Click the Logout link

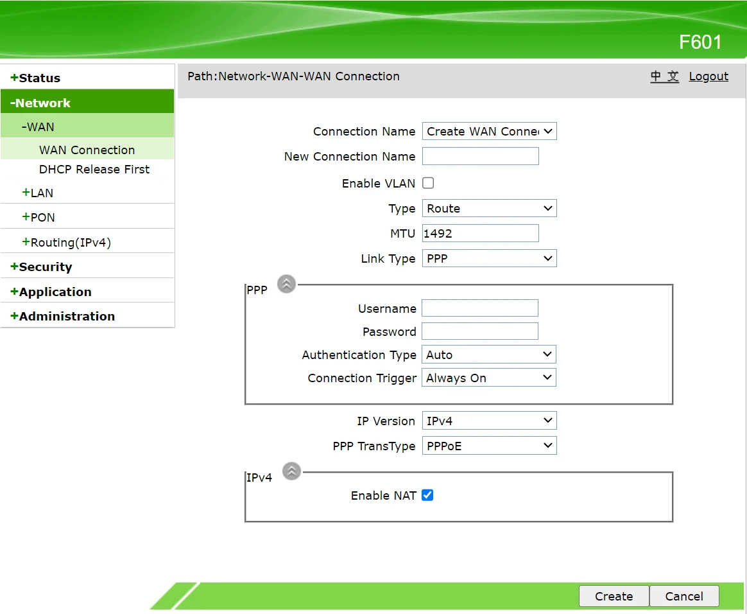point(708,76)
